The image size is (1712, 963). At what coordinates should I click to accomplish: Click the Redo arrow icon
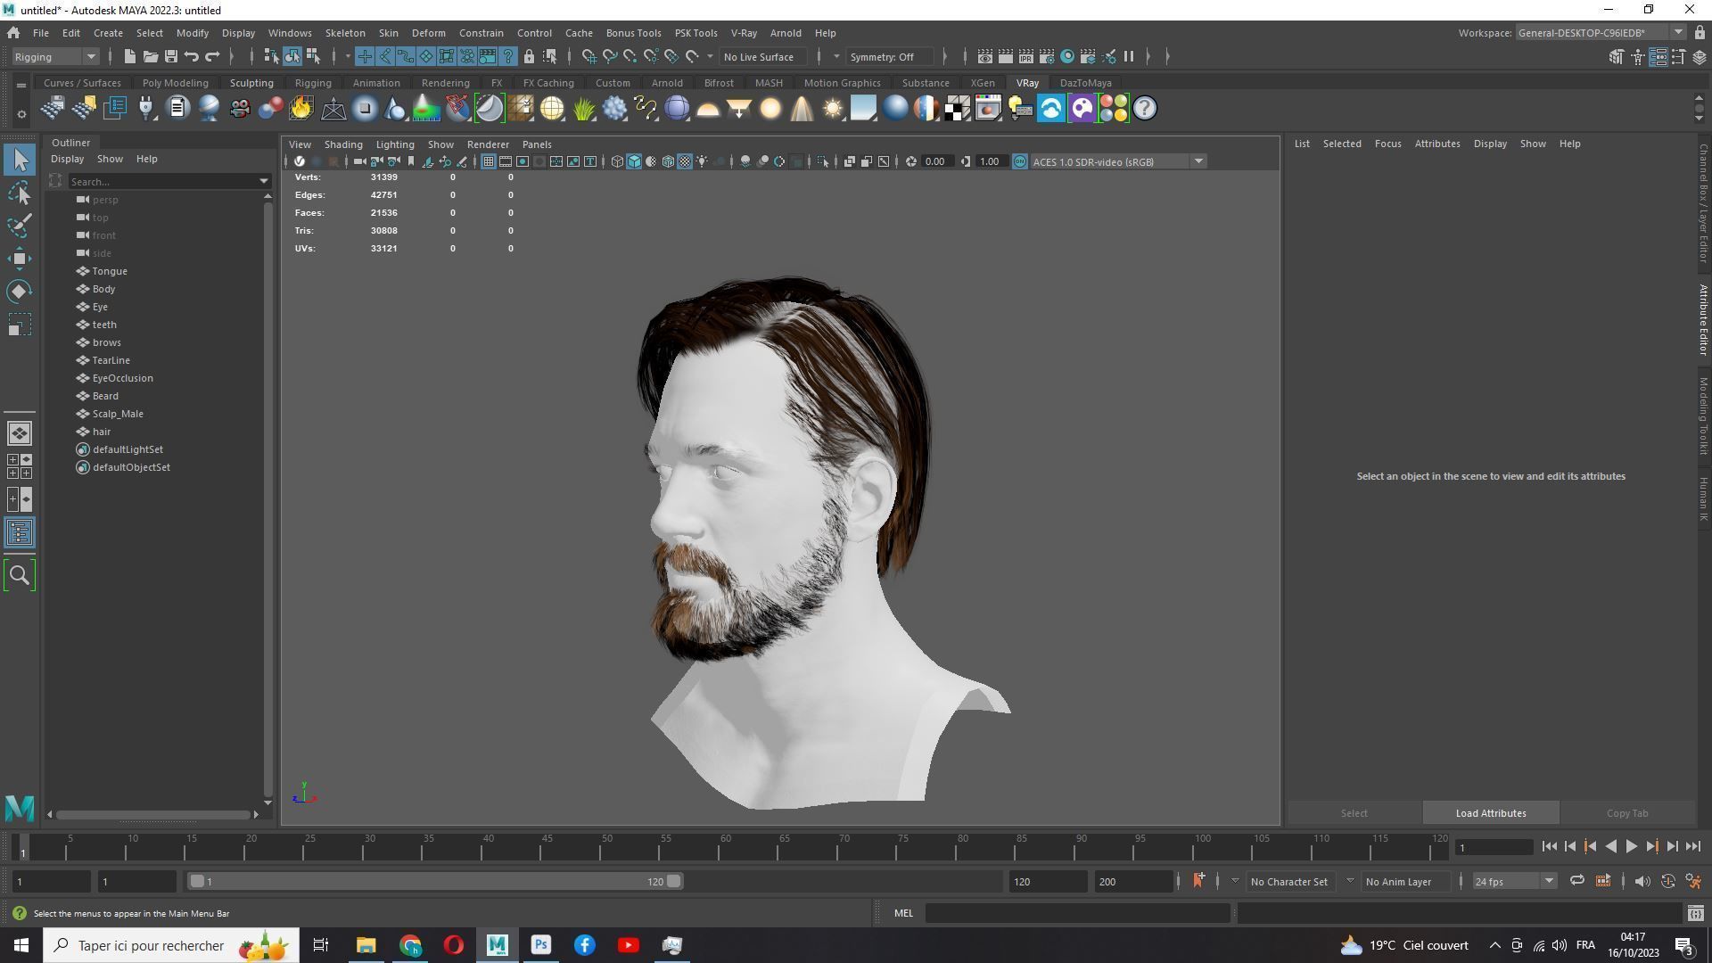pyautogui.click(x=212, y=57)
